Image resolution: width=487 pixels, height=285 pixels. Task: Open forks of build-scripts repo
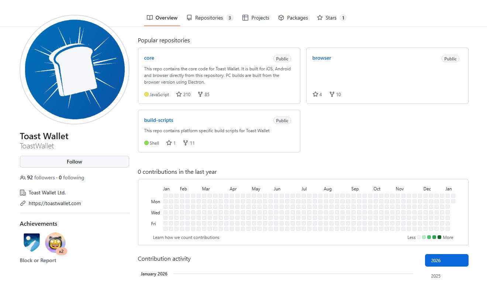[189, 143]
